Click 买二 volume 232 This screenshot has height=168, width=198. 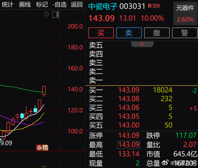[166, 99]
